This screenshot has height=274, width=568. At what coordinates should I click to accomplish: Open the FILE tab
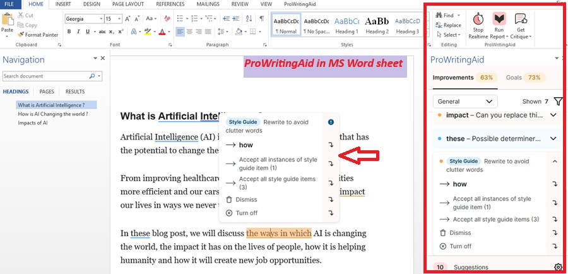click(9, 4)
